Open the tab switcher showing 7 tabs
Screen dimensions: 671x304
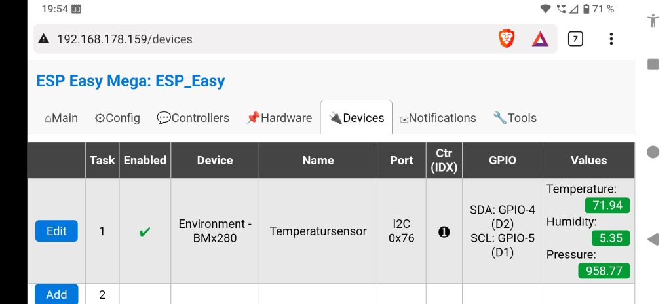575,39
